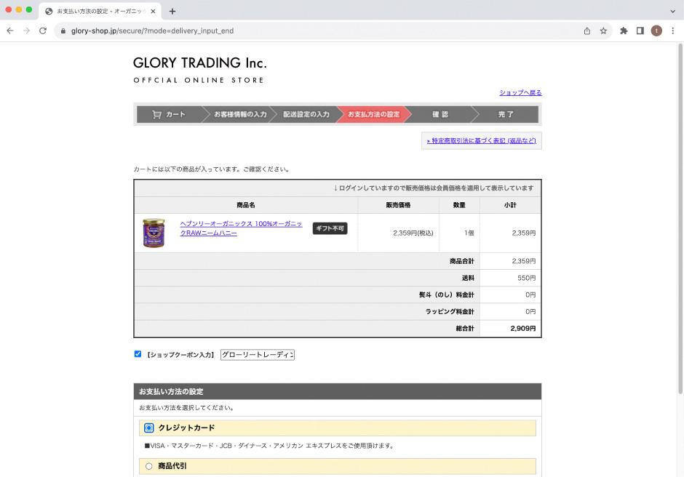Uncheck the ショップクーポン入力 checkbox

(x=138, y=354)
